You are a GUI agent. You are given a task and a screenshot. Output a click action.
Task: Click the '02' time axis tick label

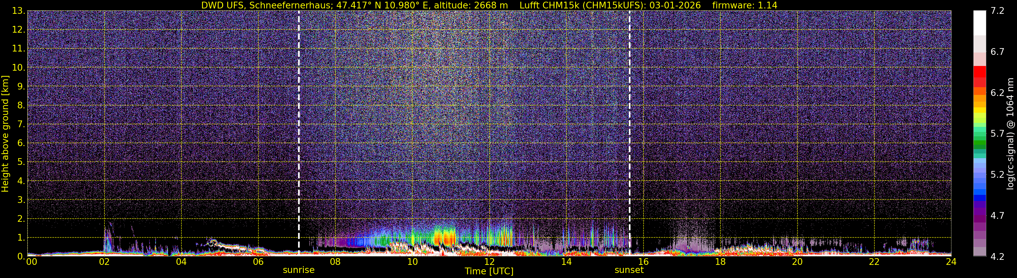coord(104,262)
